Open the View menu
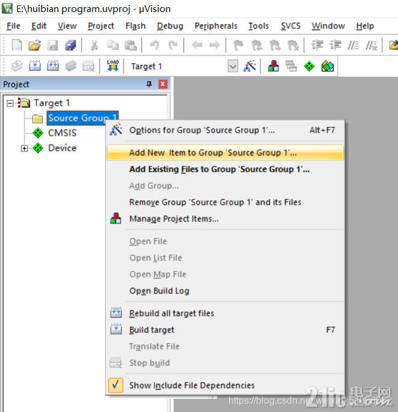Image resolution: width=398 pixels, height=412 pixels. 67,26
